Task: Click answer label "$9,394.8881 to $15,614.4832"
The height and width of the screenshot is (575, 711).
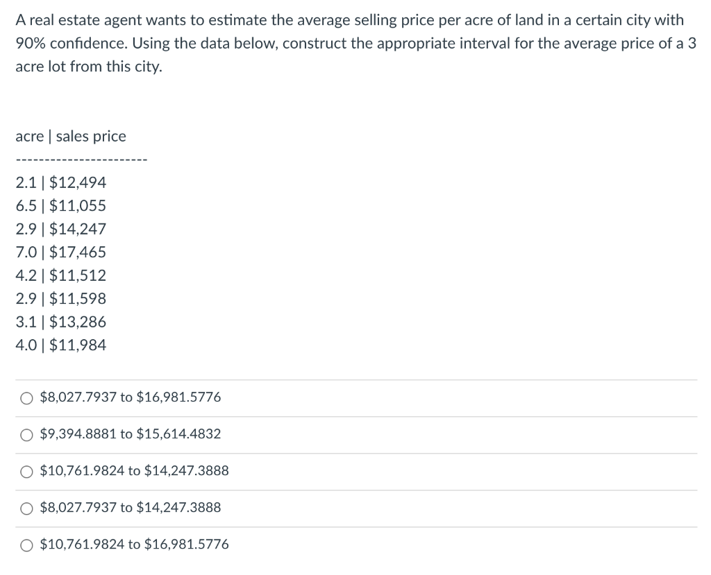Action: (131, 434)
